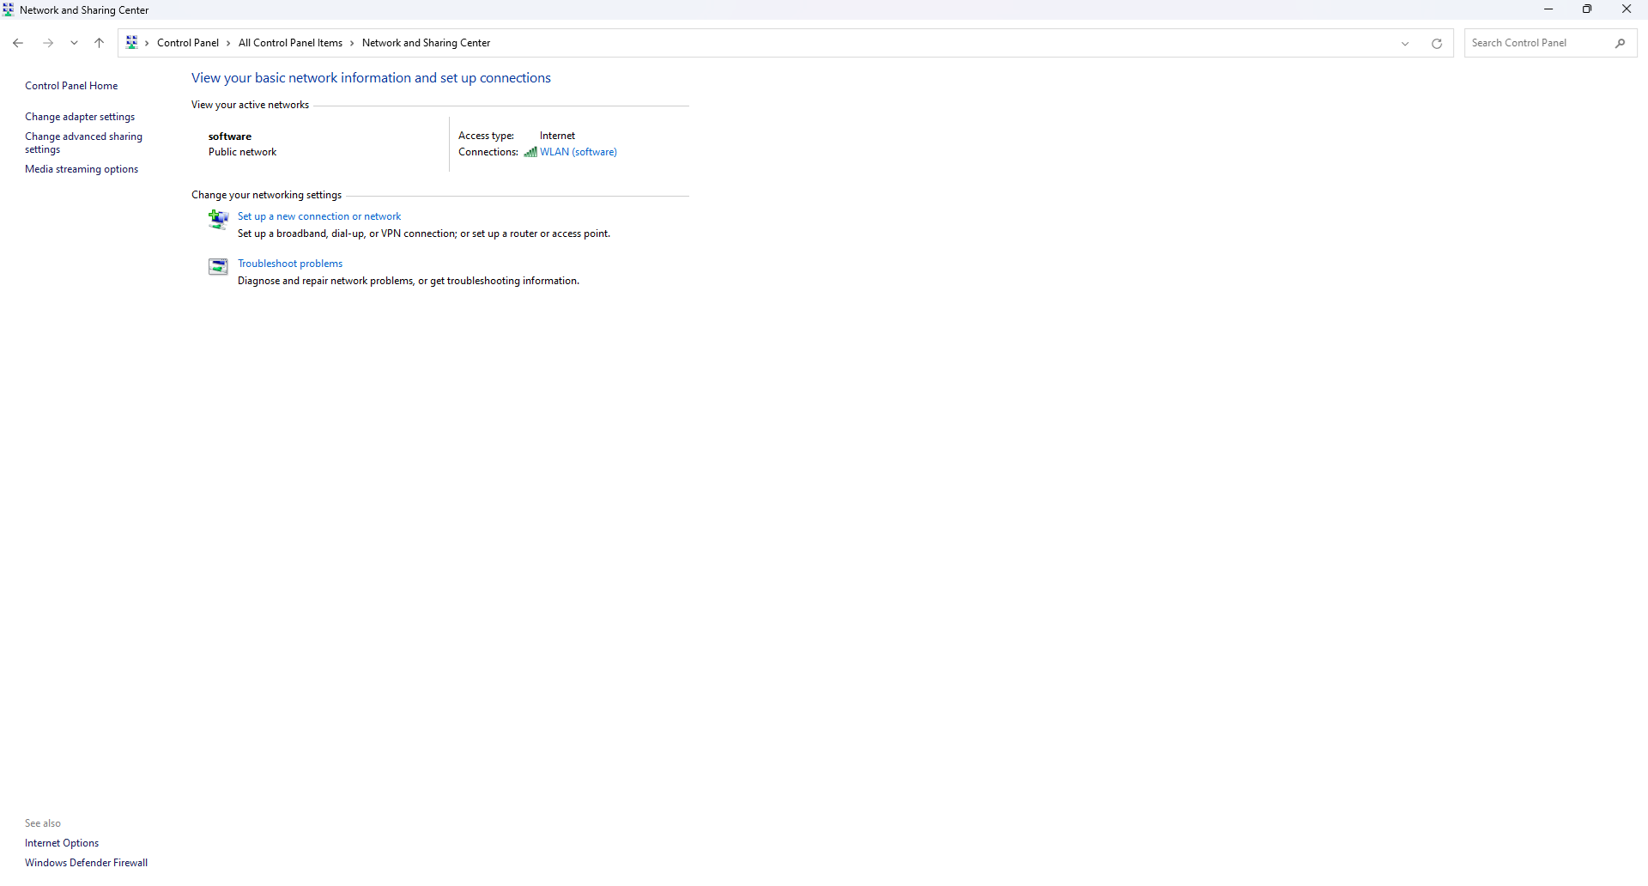Open Windows Defender Firewall link
1648x886 pixels.
pos(86,863)
